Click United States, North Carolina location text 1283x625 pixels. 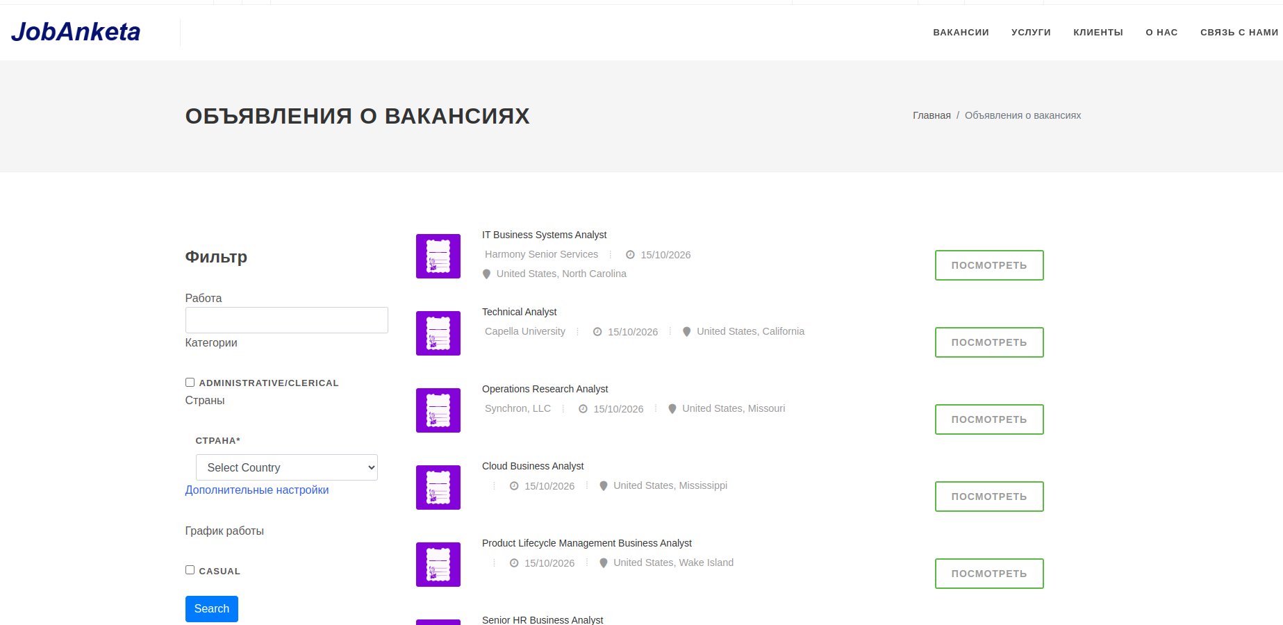tap(561, 274)
